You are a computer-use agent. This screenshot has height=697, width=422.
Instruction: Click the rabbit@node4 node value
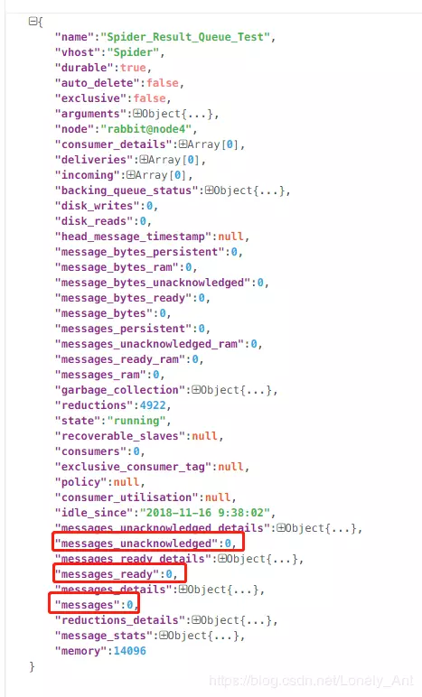point(146,129)
